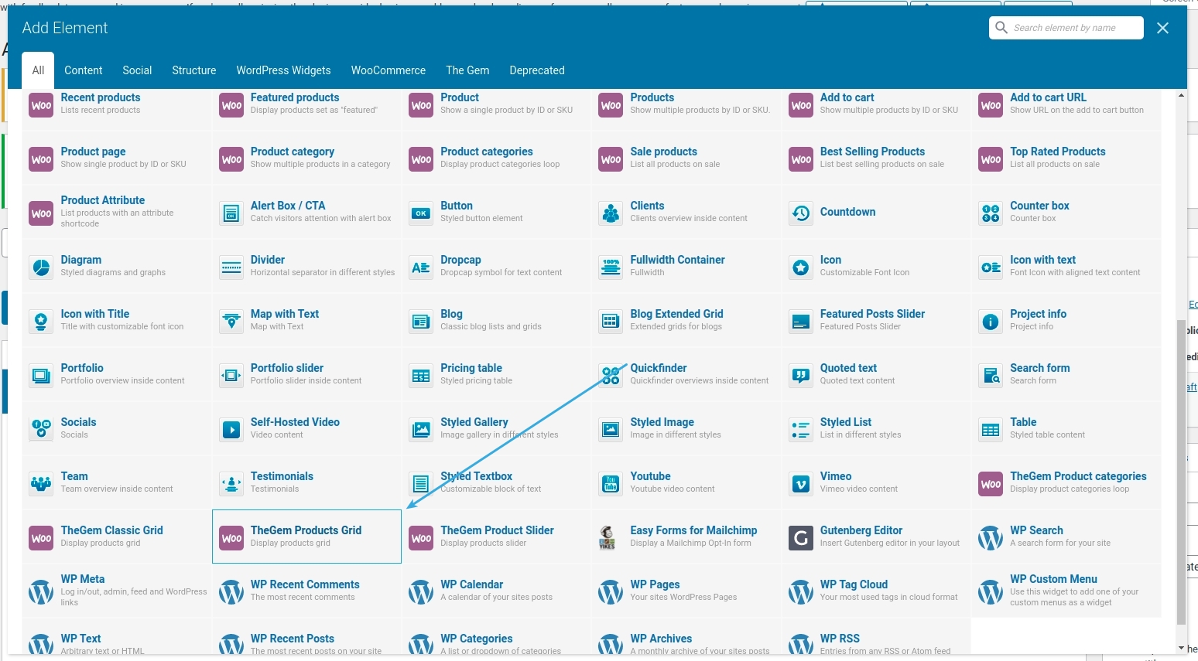Close the Add Element dialog

coord(1162,28)
